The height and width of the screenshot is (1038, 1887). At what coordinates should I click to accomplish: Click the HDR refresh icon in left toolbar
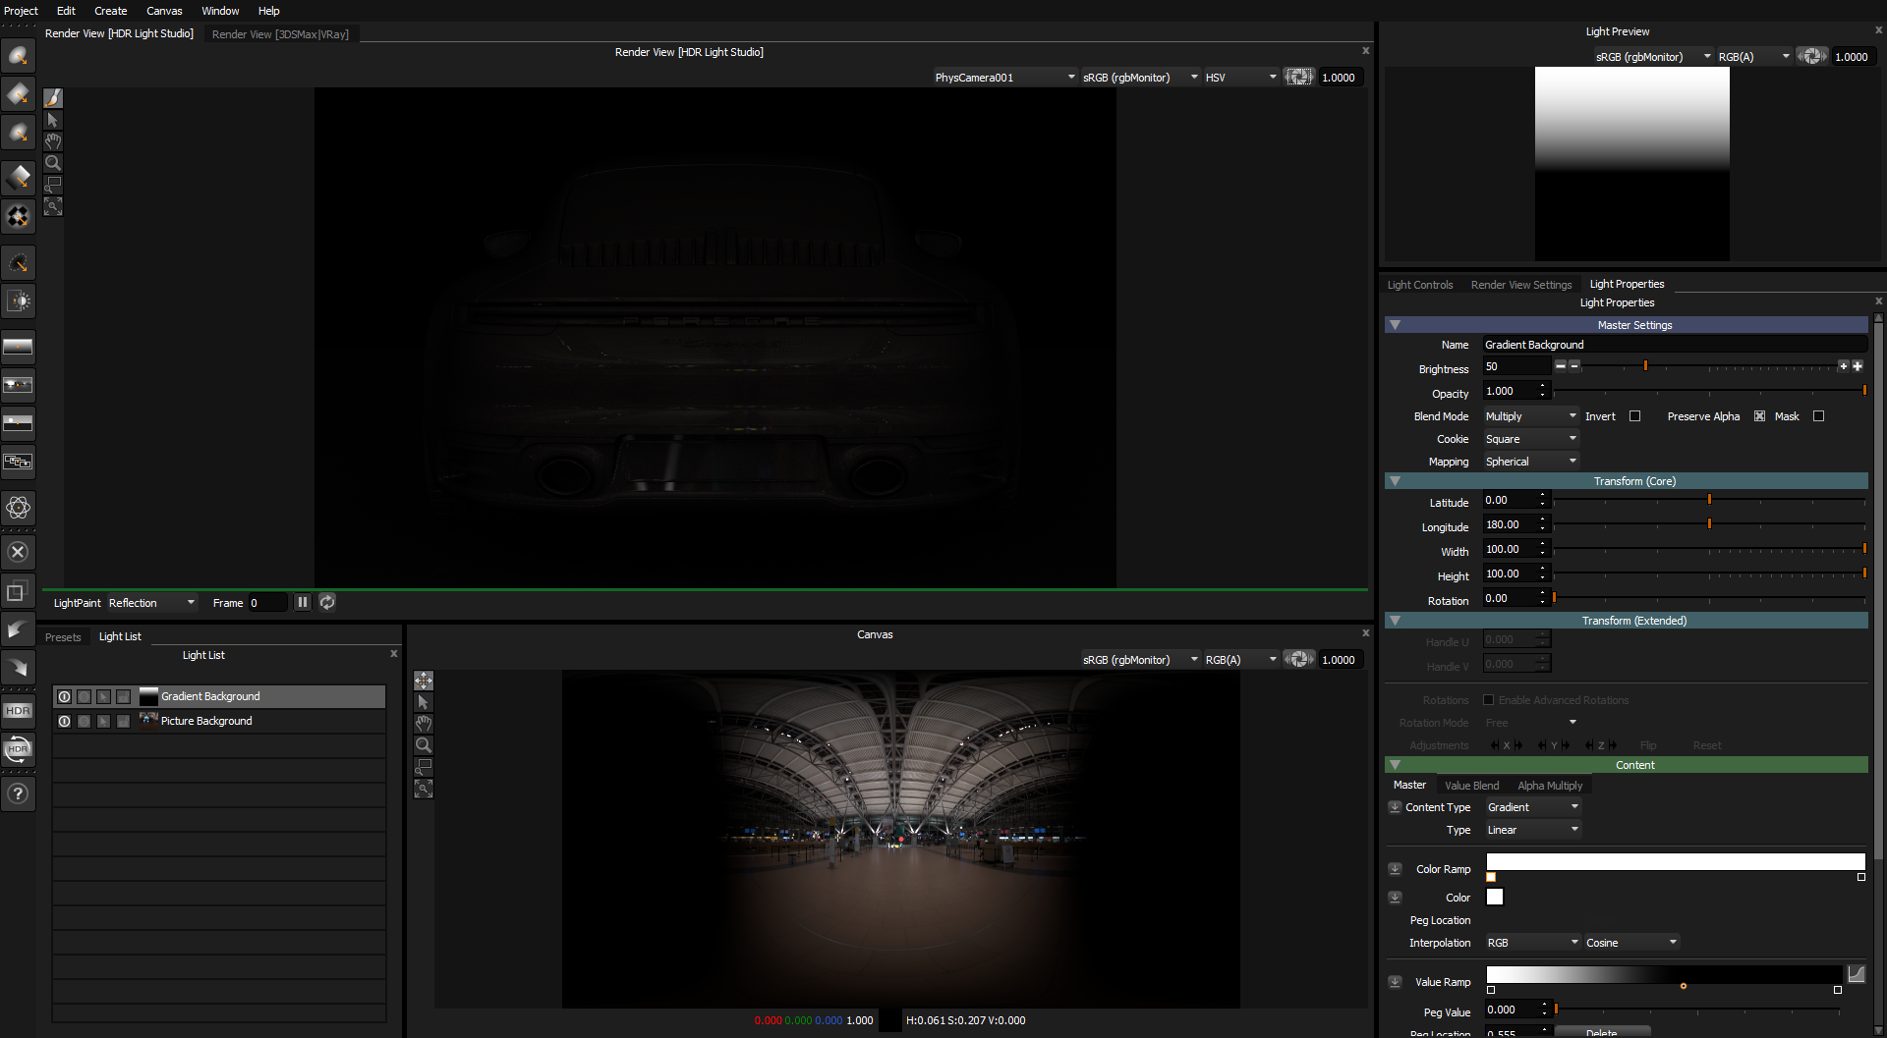(18, 749)
